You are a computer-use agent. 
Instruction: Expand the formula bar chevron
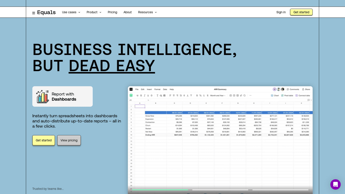point(311,100)
